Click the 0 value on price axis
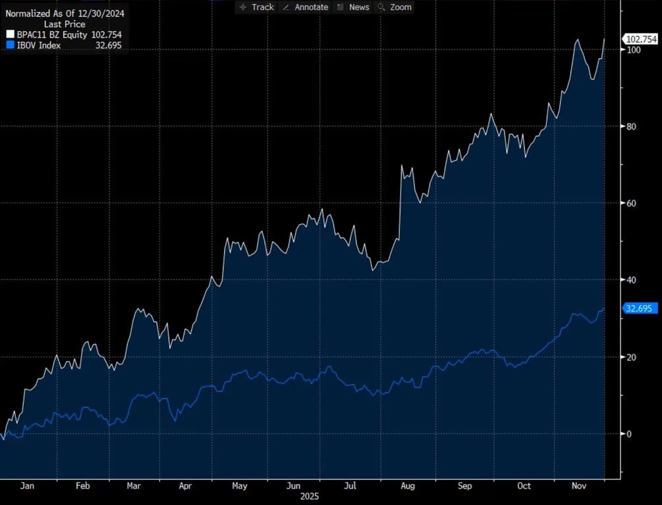 pos(628,434)
